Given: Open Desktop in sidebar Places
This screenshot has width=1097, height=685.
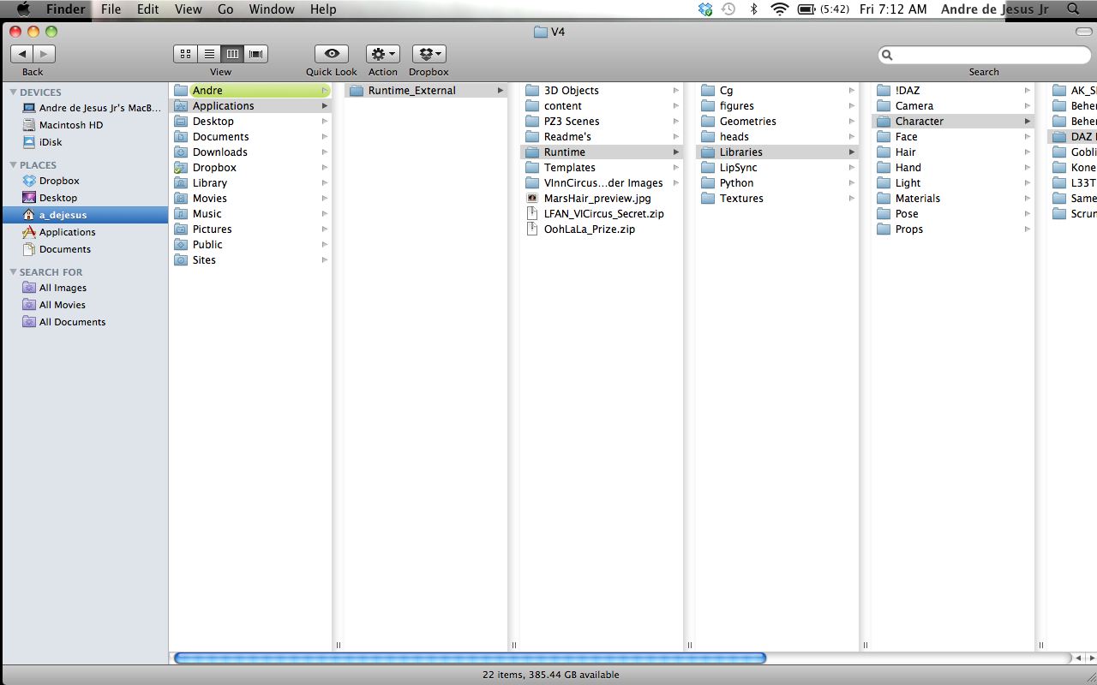Looking at the screenshot, I should [85, 198].
